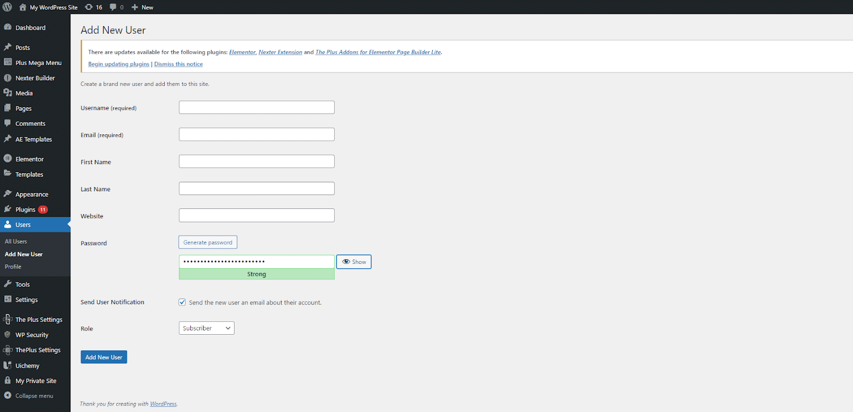Collapse the admin sidebar menu

[29, 396]
